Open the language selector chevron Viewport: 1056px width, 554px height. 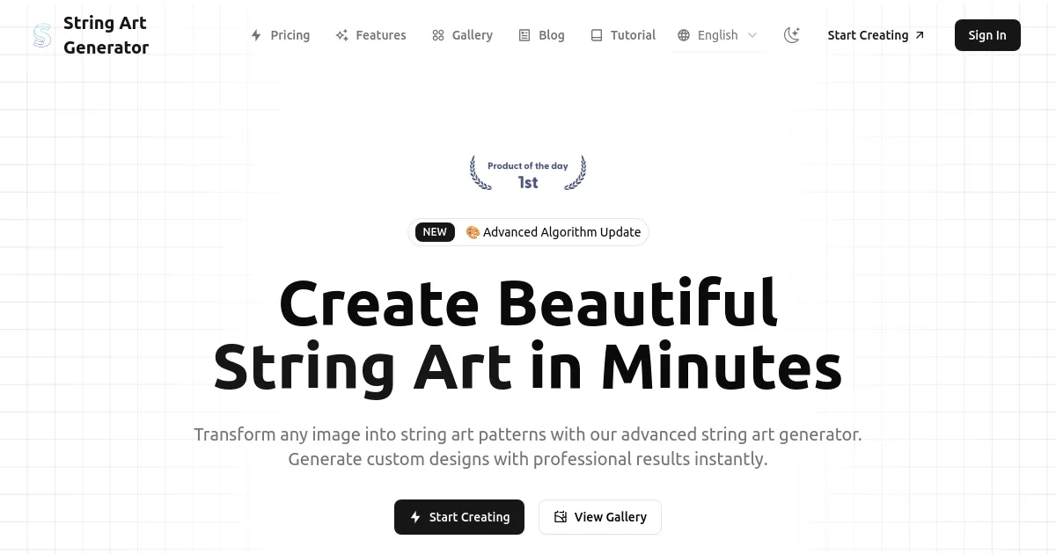point(752,35)
